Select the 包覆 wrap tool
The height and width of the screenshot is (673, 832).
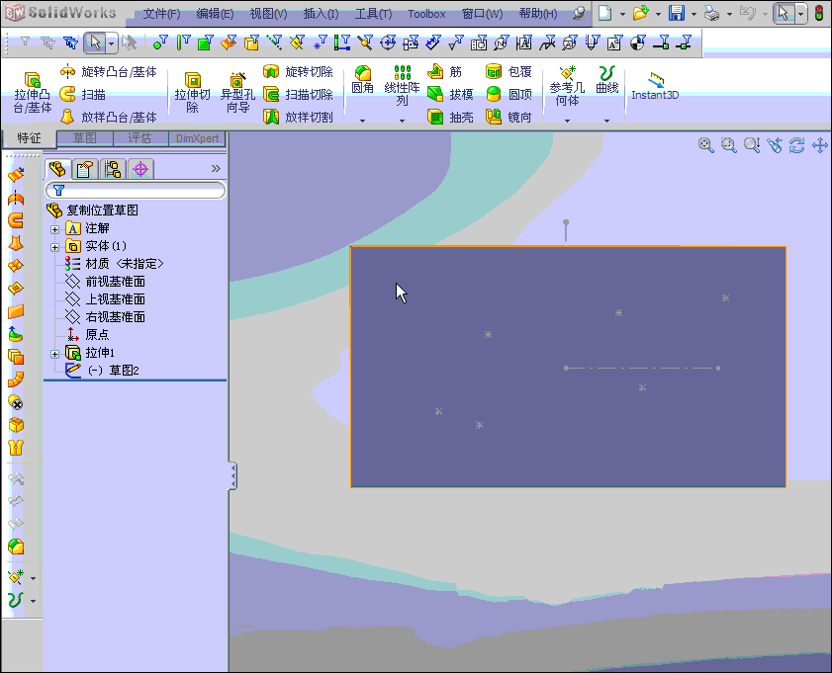[x=508, y=71]
